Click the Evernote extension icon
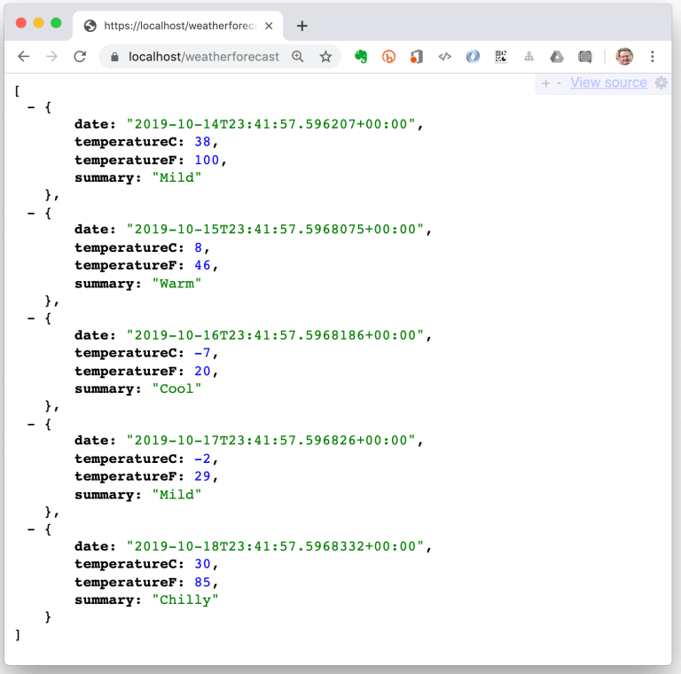681x674 pixels. click(361, 57)
